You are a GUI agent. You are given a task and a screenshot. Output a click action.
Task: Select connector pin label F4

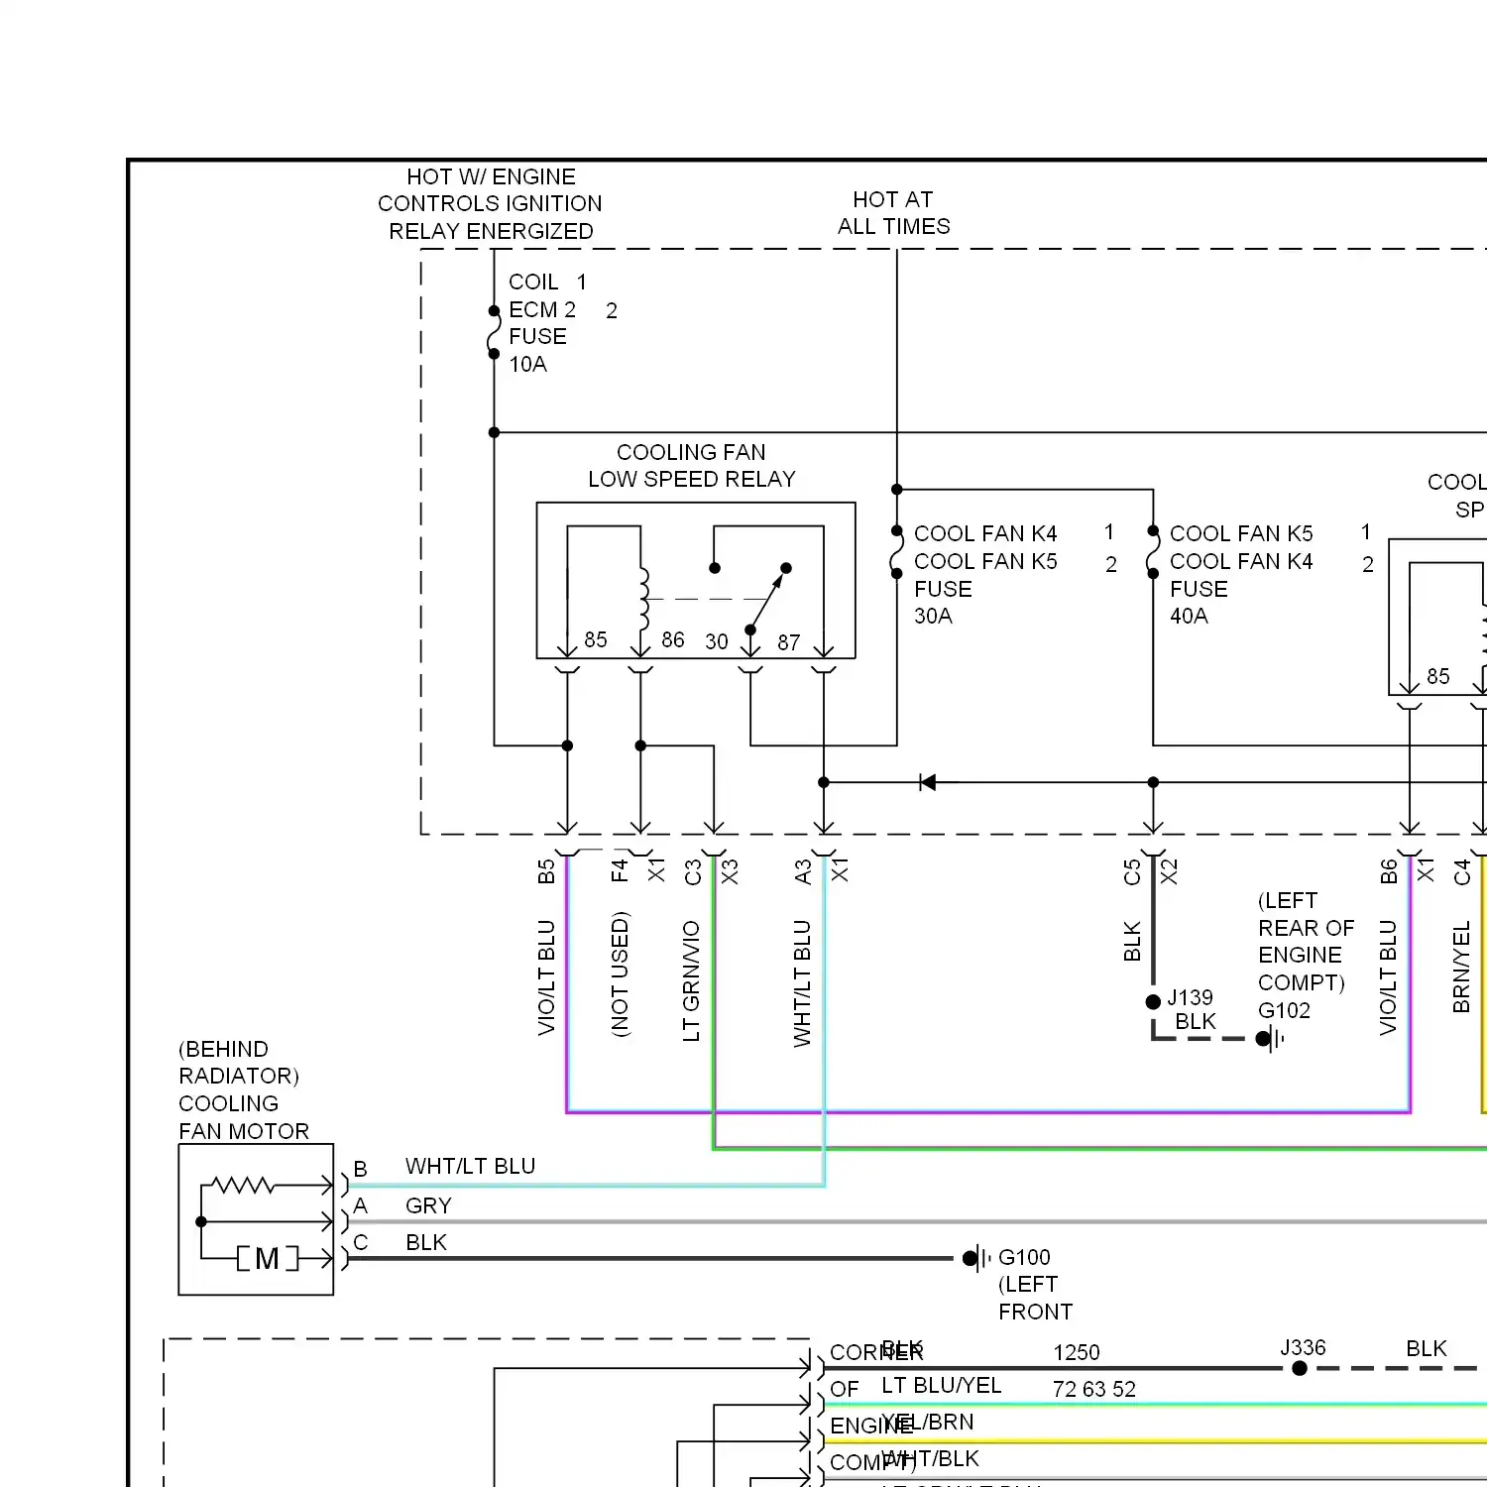pyautogui.click(x=620, y=870)
